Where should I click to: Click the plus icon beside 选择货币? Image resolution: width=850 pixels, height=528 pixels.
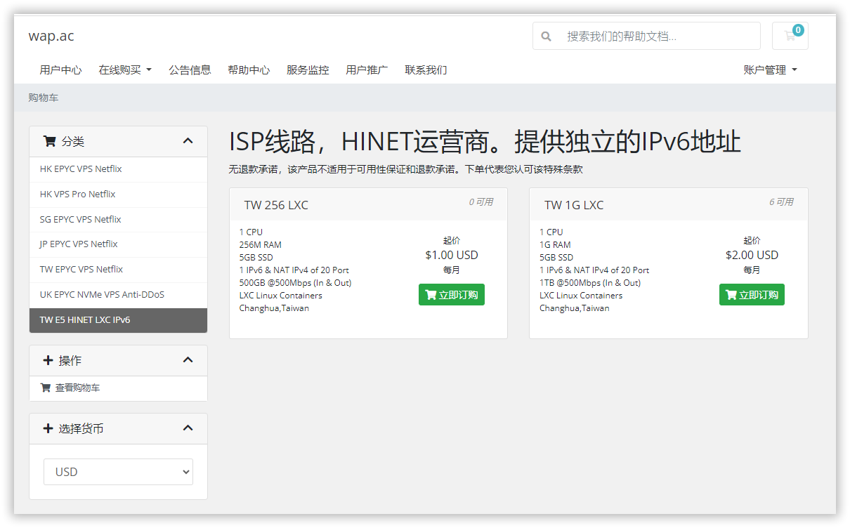tap(48, 428)
